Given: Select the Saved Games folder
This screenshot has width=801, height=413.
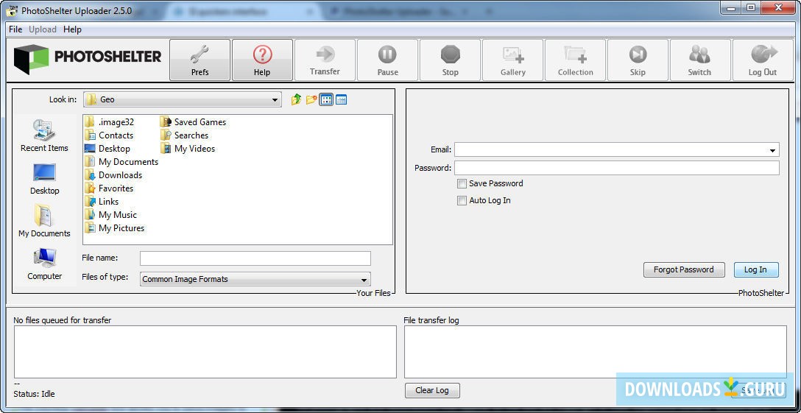Looking at the screenshot, I should 193,121.
